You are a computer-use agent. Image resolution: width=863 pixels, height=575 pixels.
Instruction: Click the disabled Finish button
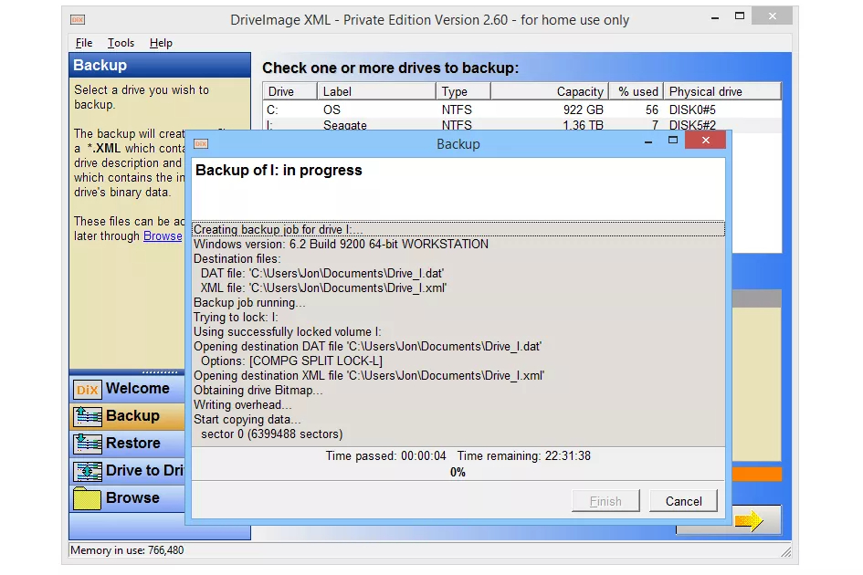point(605,501)
